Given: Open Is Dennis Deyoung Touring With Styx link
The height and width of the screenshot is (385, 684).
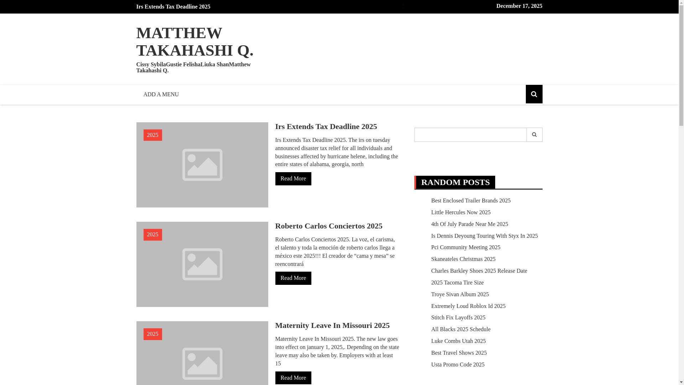Looking at the screenshot, I should pyautogui.click(x=484, y=236).
